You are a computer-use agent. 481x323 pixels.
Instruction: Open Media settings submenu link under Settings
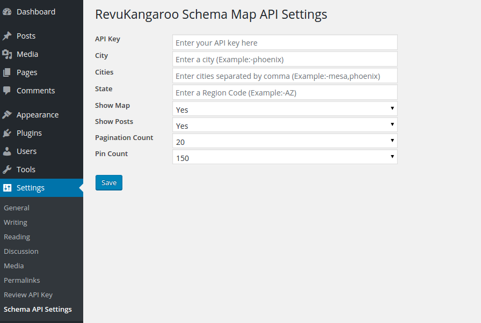[13, 266]
